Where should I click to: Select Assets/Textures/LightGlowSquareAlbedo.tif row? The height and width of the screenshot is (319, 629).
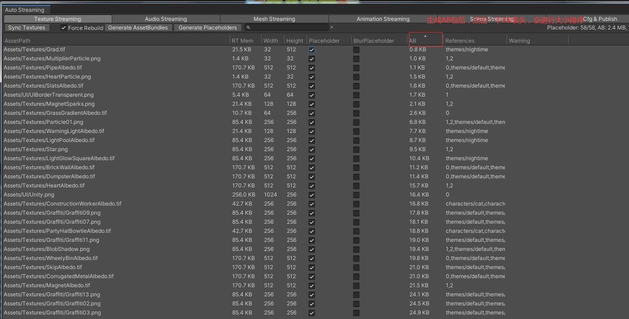pos(314,158)
